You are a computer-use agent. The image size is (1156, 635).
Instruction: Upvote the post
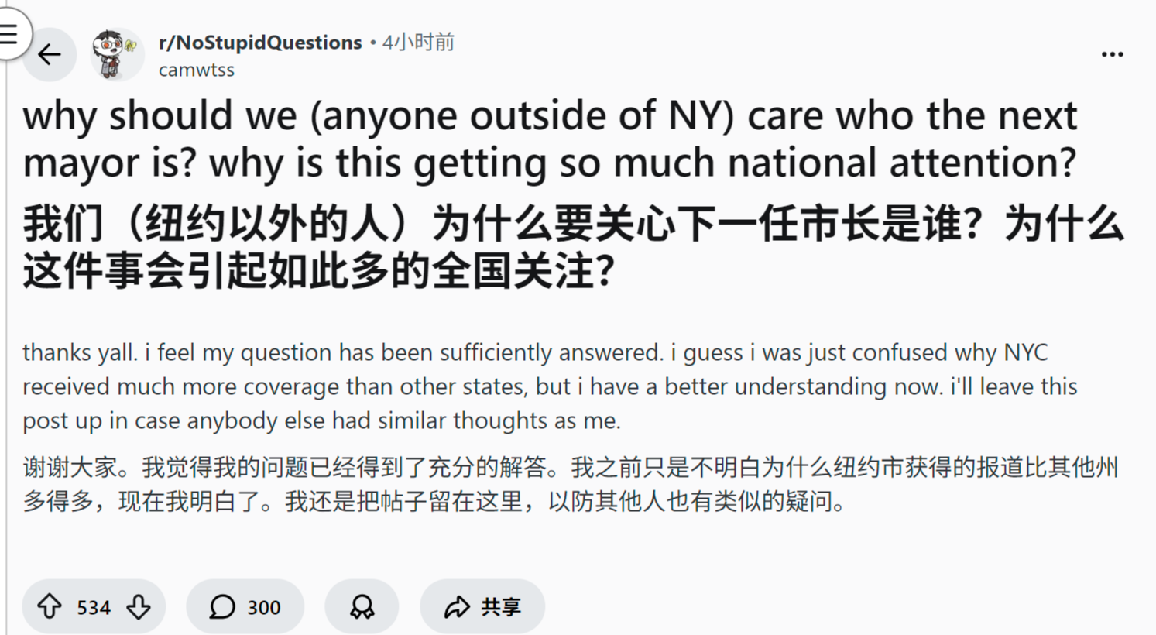[x=50, y=606]
